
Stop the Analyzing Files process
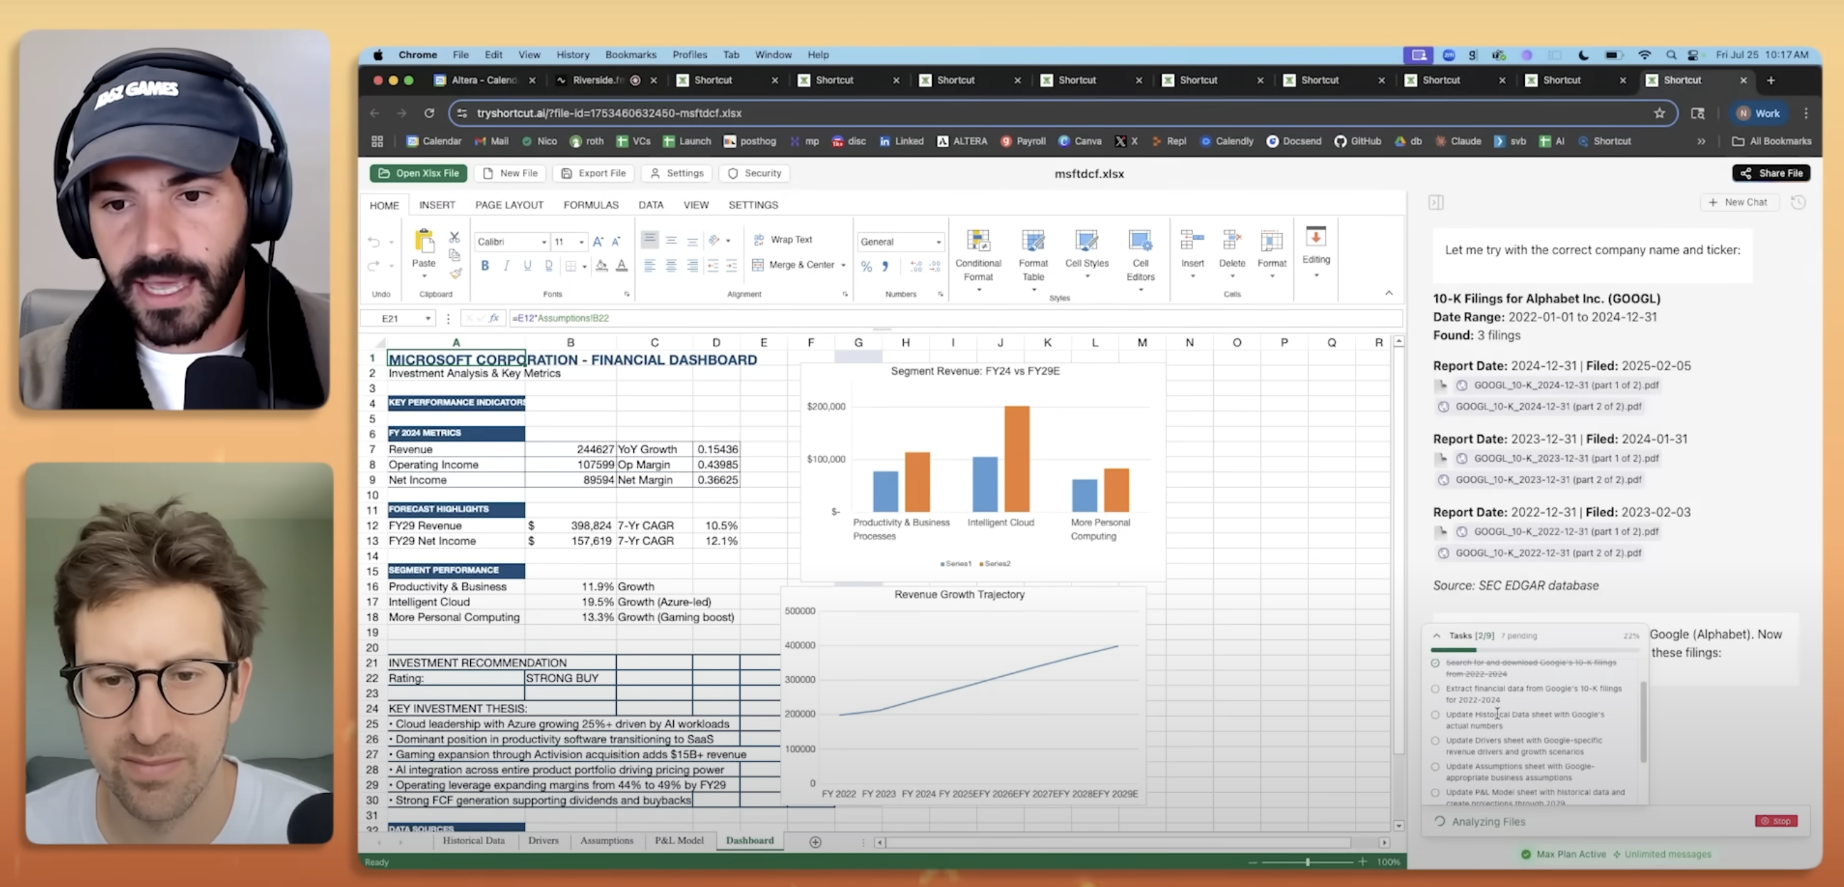click(1777, 821)
